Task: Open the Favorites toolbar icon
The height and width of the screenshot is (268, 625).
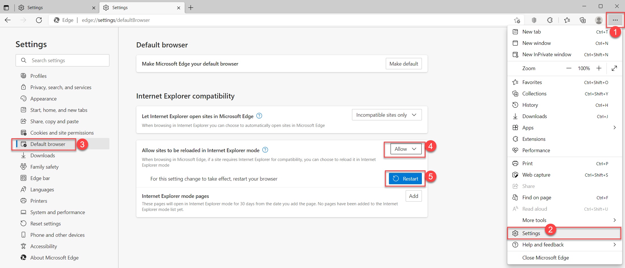Action: pos(567,20)
